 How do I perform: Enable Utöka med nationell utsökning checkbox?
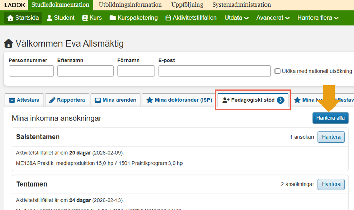[x=278, y=71]
